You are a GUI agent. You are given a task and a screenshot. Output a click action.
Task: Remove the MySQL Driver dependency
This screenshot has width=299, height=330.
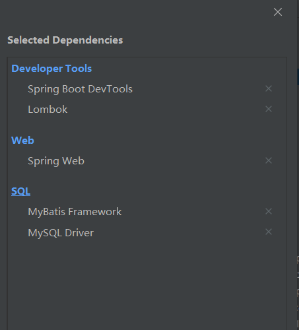[269, 232]
